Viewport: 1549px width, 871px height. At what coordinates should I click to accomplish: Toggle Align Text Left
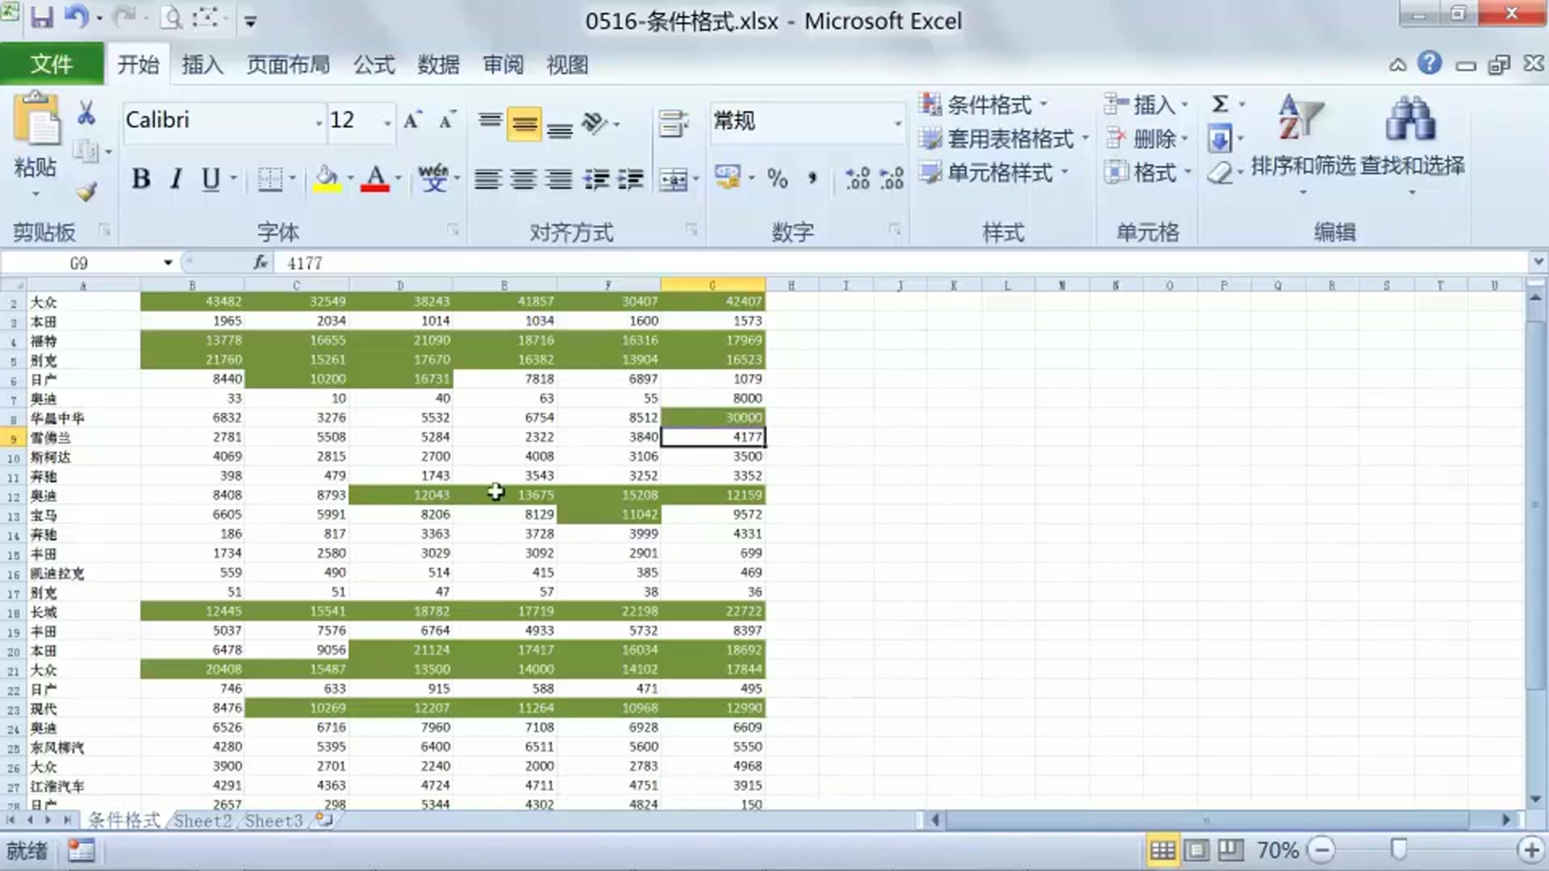click(x=487, y=179)
